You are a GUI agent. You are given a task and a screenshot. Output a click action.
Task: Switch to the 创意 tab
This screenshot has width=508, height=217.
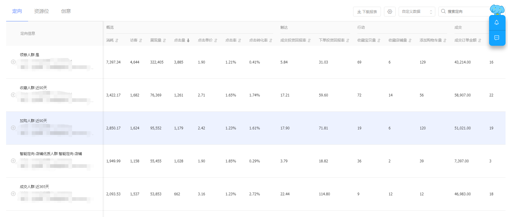[66, 11]
